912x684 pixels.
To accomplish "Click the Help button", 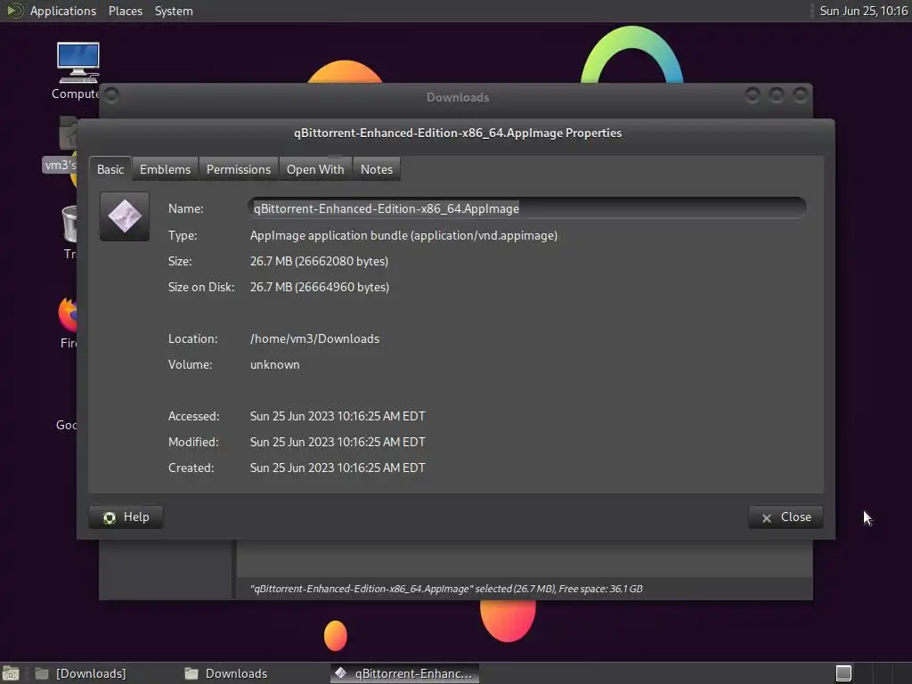I will pyautogui.click(x=126, y=517).
